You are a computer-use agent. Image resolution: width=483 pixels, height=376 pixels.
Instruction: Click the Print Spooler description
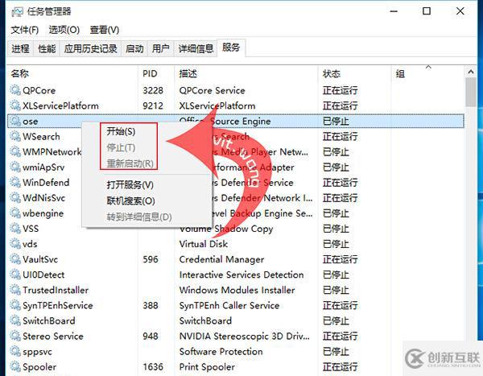click(207, 367)
